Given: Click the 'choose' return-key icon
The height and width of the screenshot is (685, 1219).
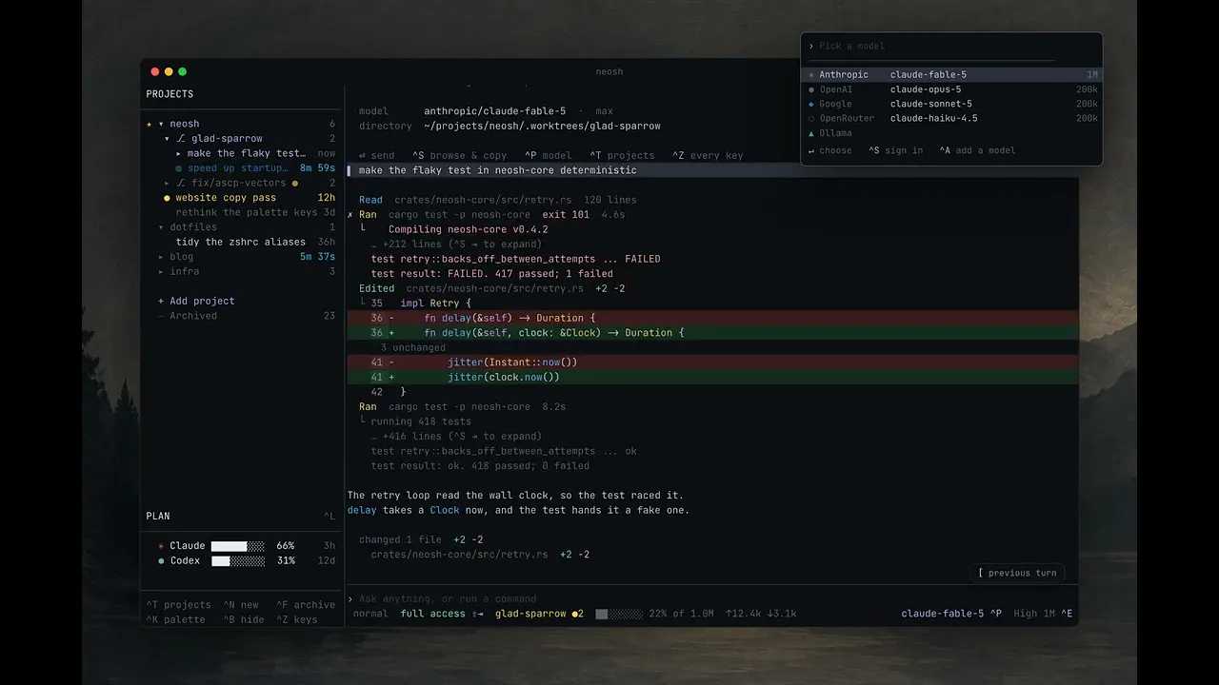Looking at the screenshot, I should tap(810, 150).
